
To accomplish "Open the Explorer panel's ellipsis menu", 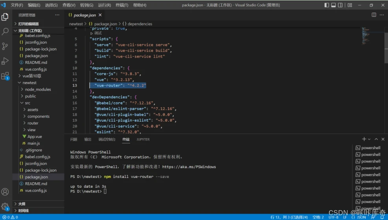I will 57,15.
